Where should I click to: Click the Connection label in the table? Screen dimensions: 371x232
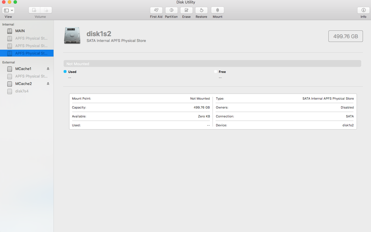(225, 116)
